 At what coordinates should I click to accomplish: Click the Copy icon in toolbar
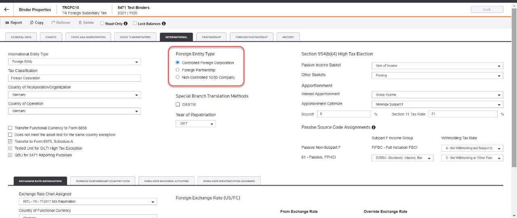point(32,23)
